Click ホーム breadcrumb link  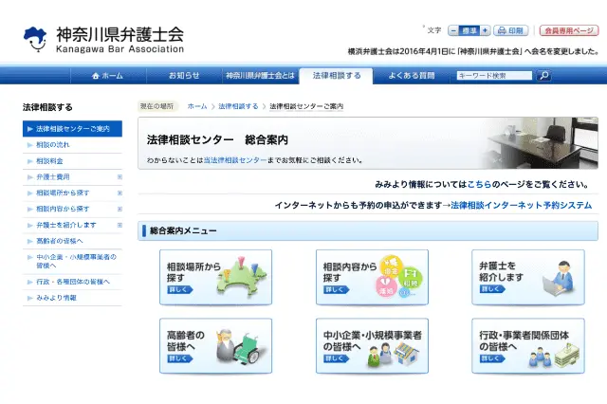coord(197,106)
